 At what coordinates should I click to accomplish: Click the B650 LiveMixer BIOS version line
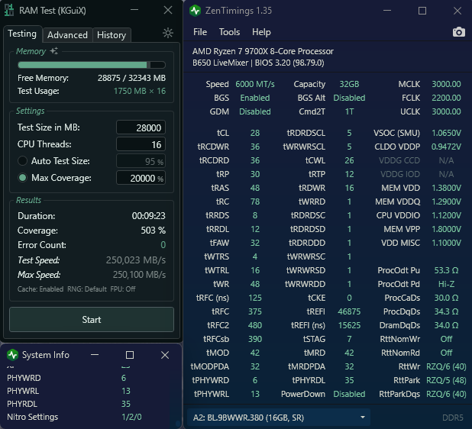point(258,63)
